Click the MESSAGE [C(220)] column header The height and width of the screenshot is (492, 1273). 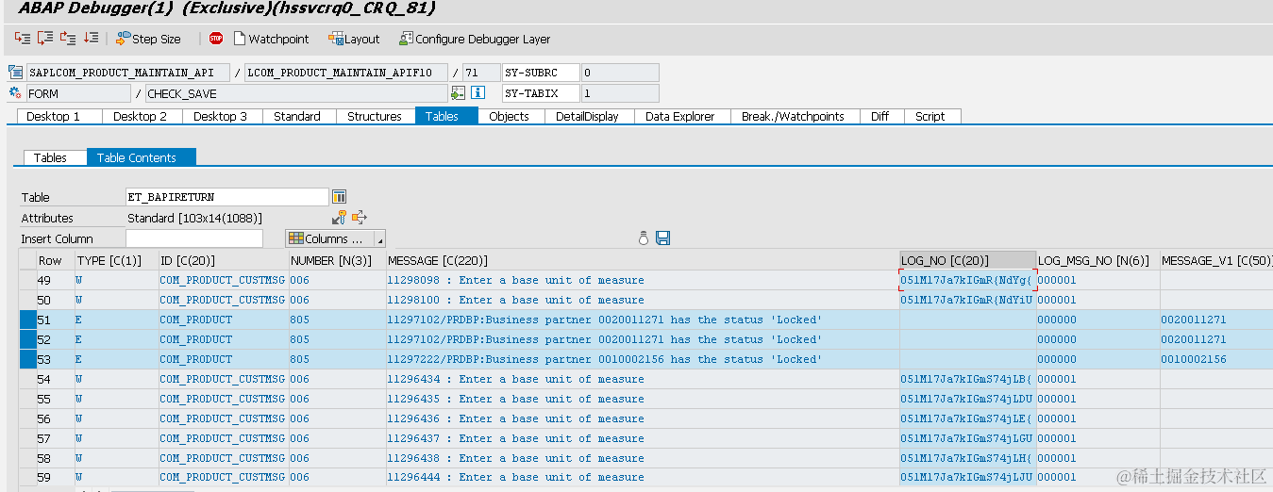(642, 260)
